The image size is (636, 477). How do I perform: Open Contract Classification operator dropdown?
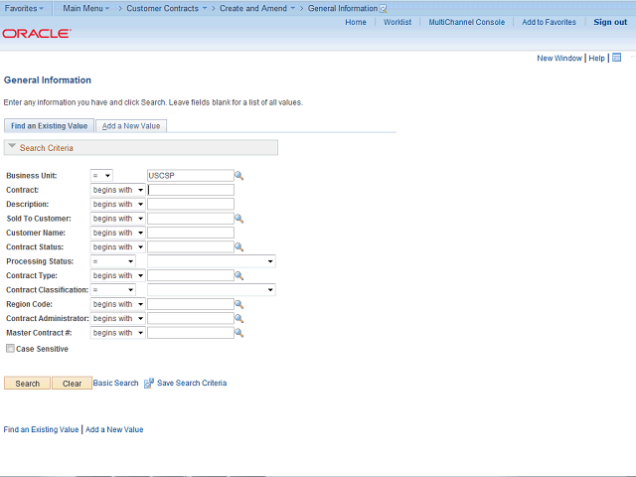pos(112,290)
